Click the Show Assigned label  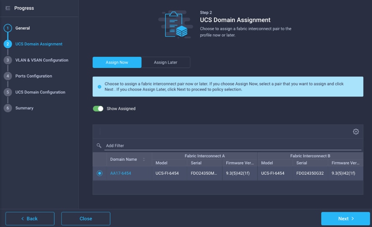(x=121, y=109)
